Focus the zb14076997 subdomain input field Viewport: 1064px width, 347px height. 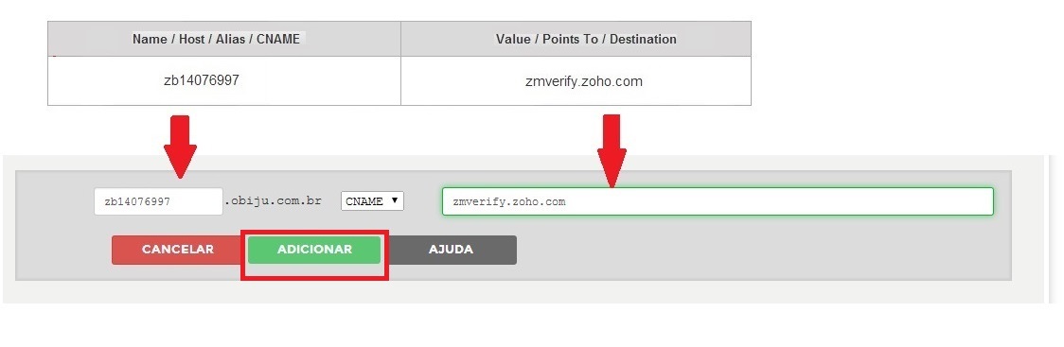click(158, 201)
